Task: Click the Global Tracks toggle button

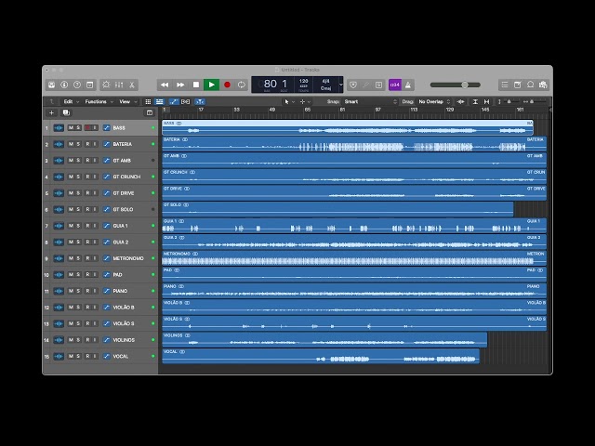Action: pyautogui.click(x=150, y=112)
